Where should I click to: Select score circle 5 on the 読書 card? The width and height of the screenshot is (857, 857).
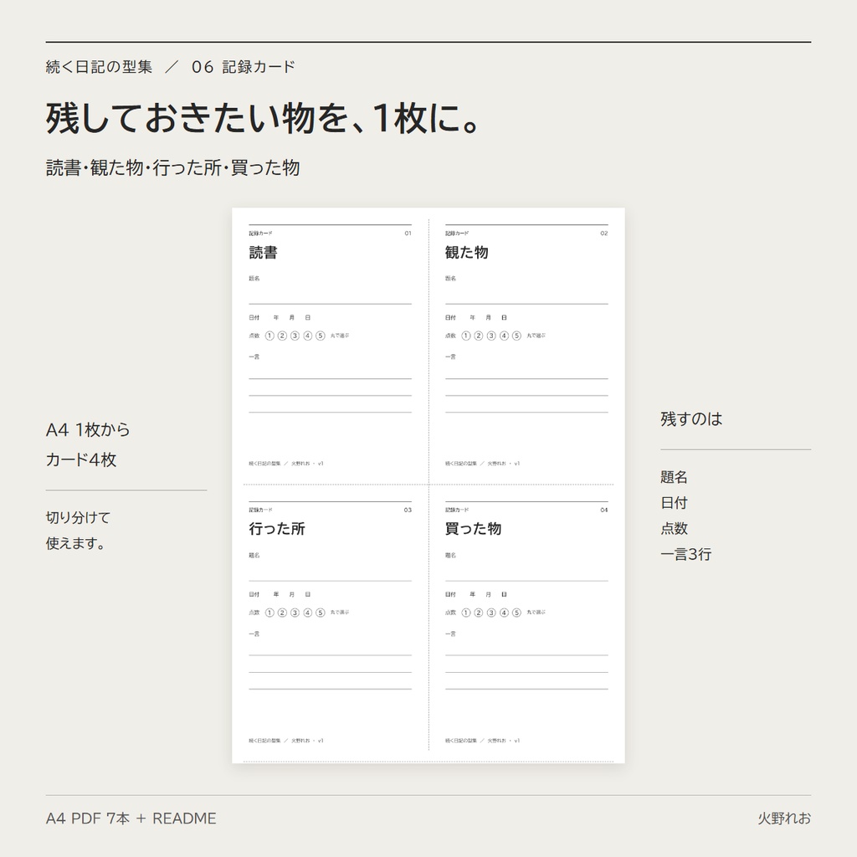coord(321,336)
